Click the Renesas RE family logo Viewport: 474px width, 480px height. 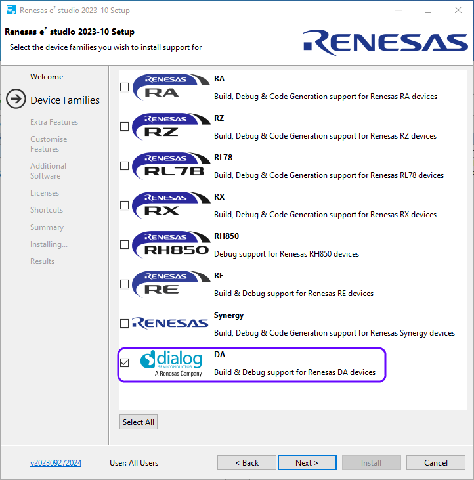[170, 284]
